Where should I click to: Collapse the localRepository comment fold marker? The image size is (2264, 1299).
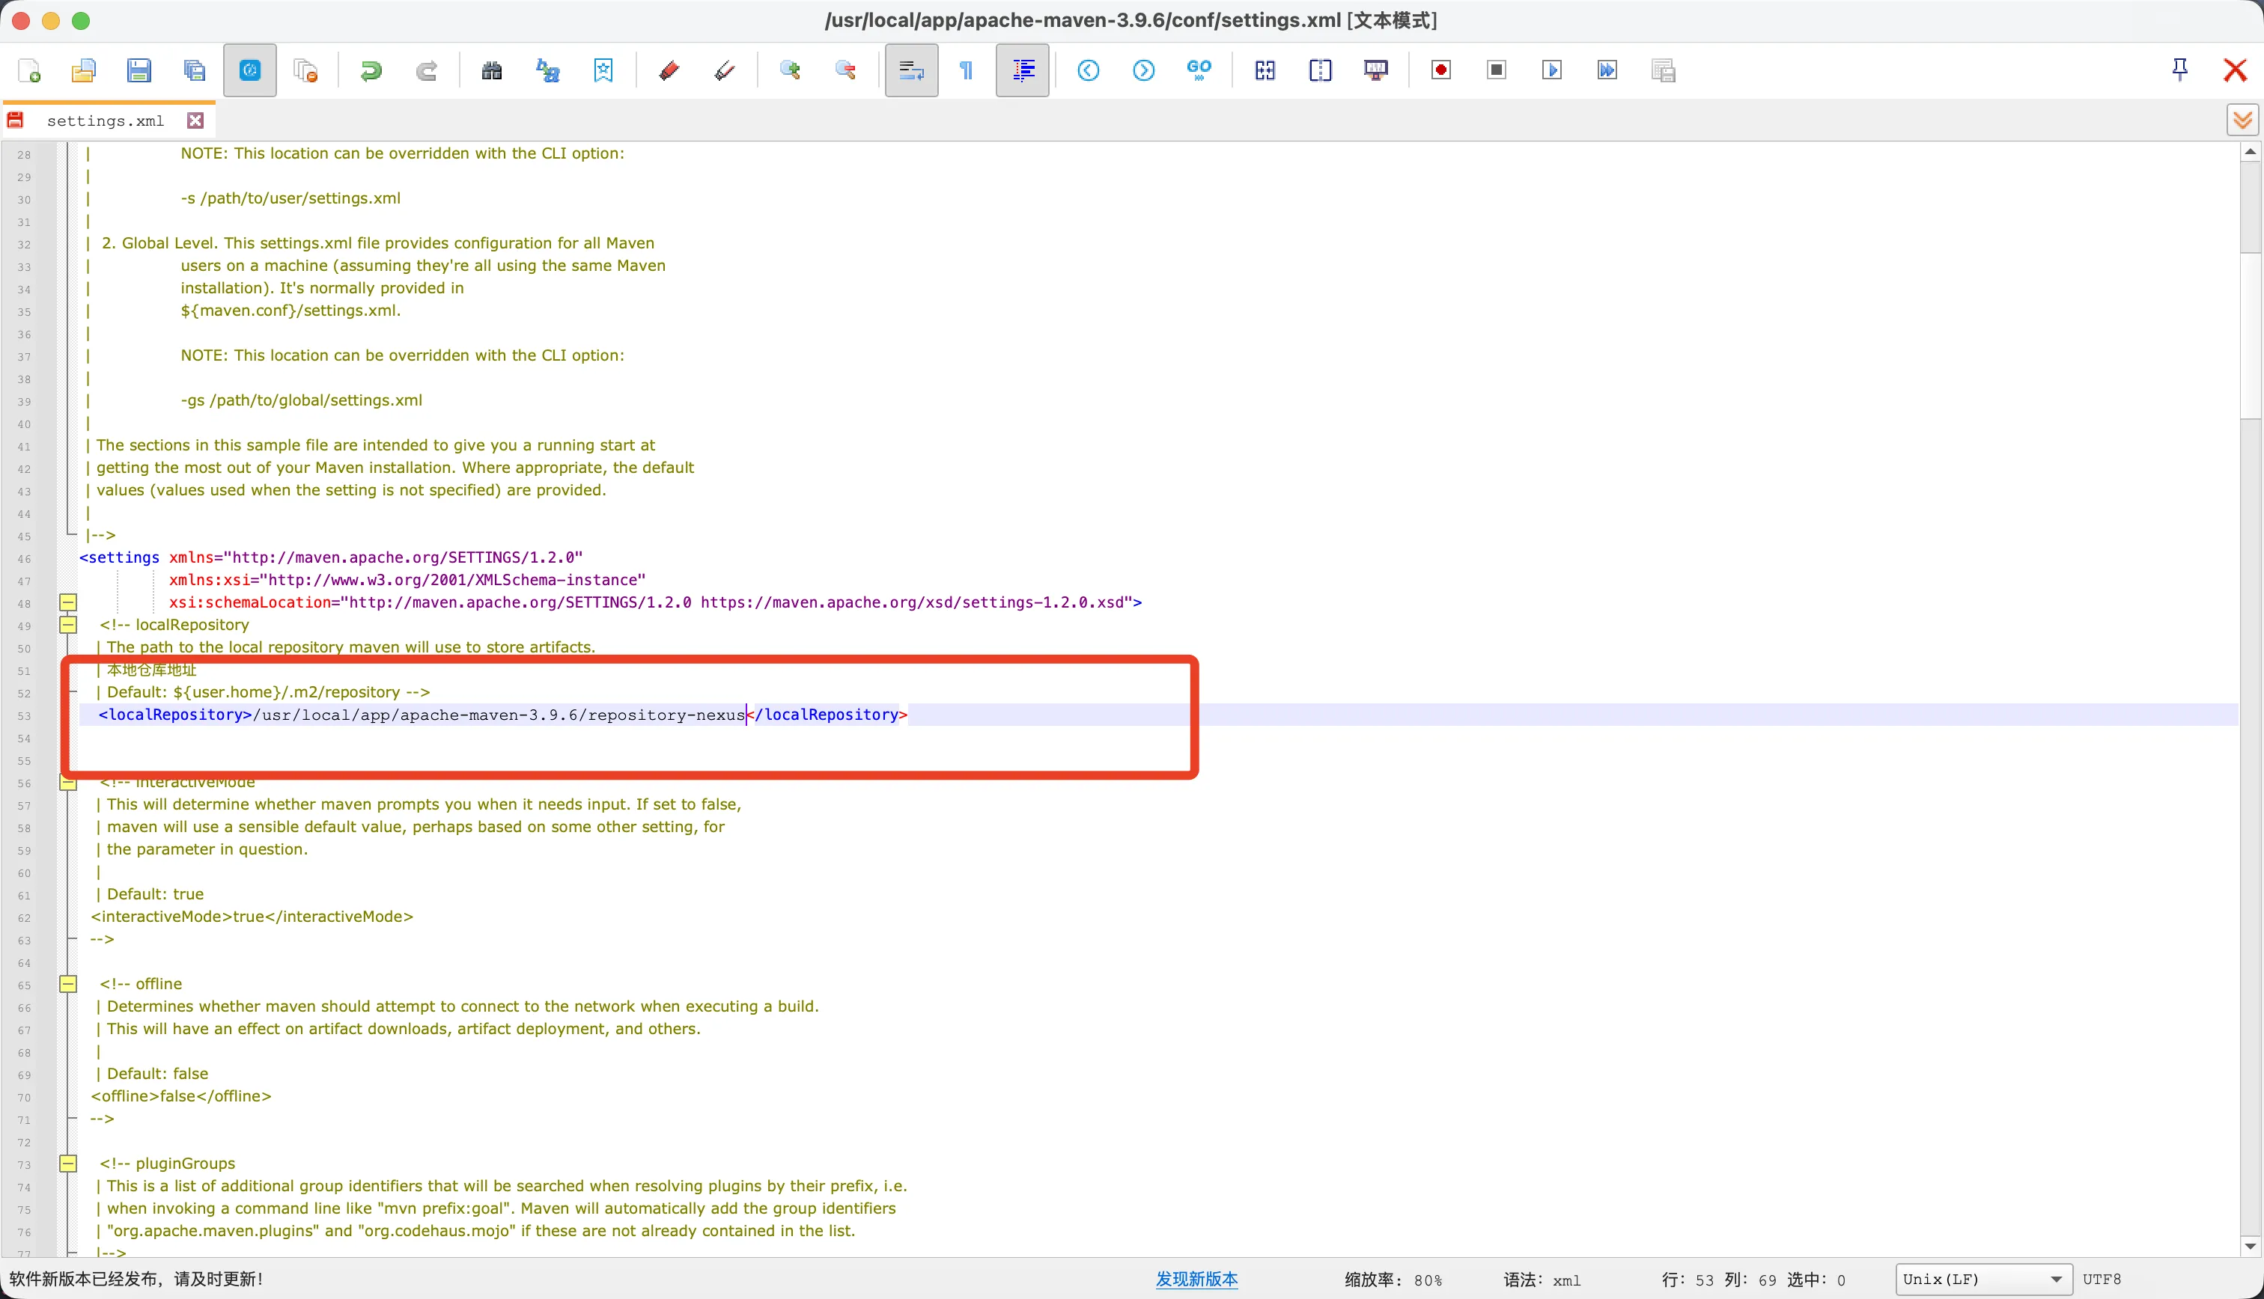[68, 625]
